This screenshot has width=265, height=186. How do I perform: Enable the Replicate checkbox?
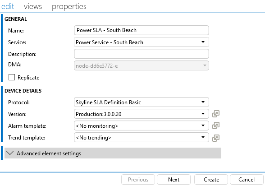pyautogui.click(x=12, y=77)
